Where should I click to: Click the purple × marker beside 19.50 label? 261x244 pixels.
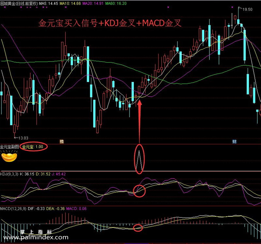[232, 7]
